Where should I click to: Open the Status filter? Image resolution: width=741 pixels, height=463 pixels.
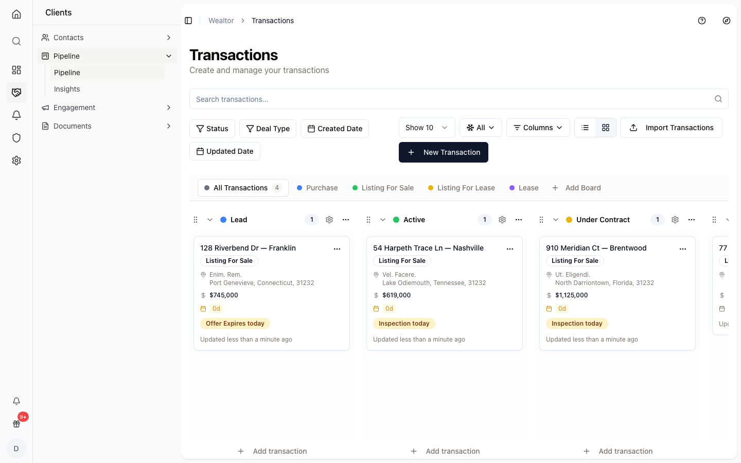[212, 129]
